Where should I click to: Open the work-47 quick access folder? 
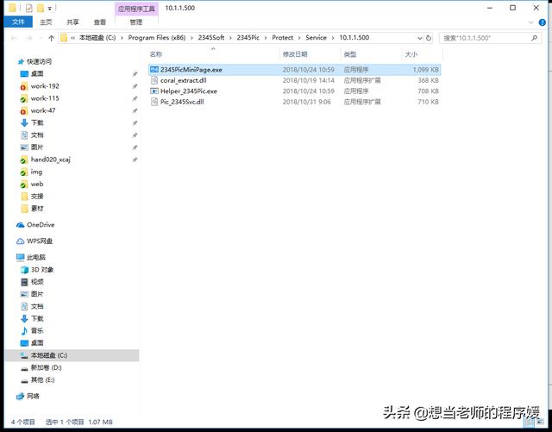point(43,110)
